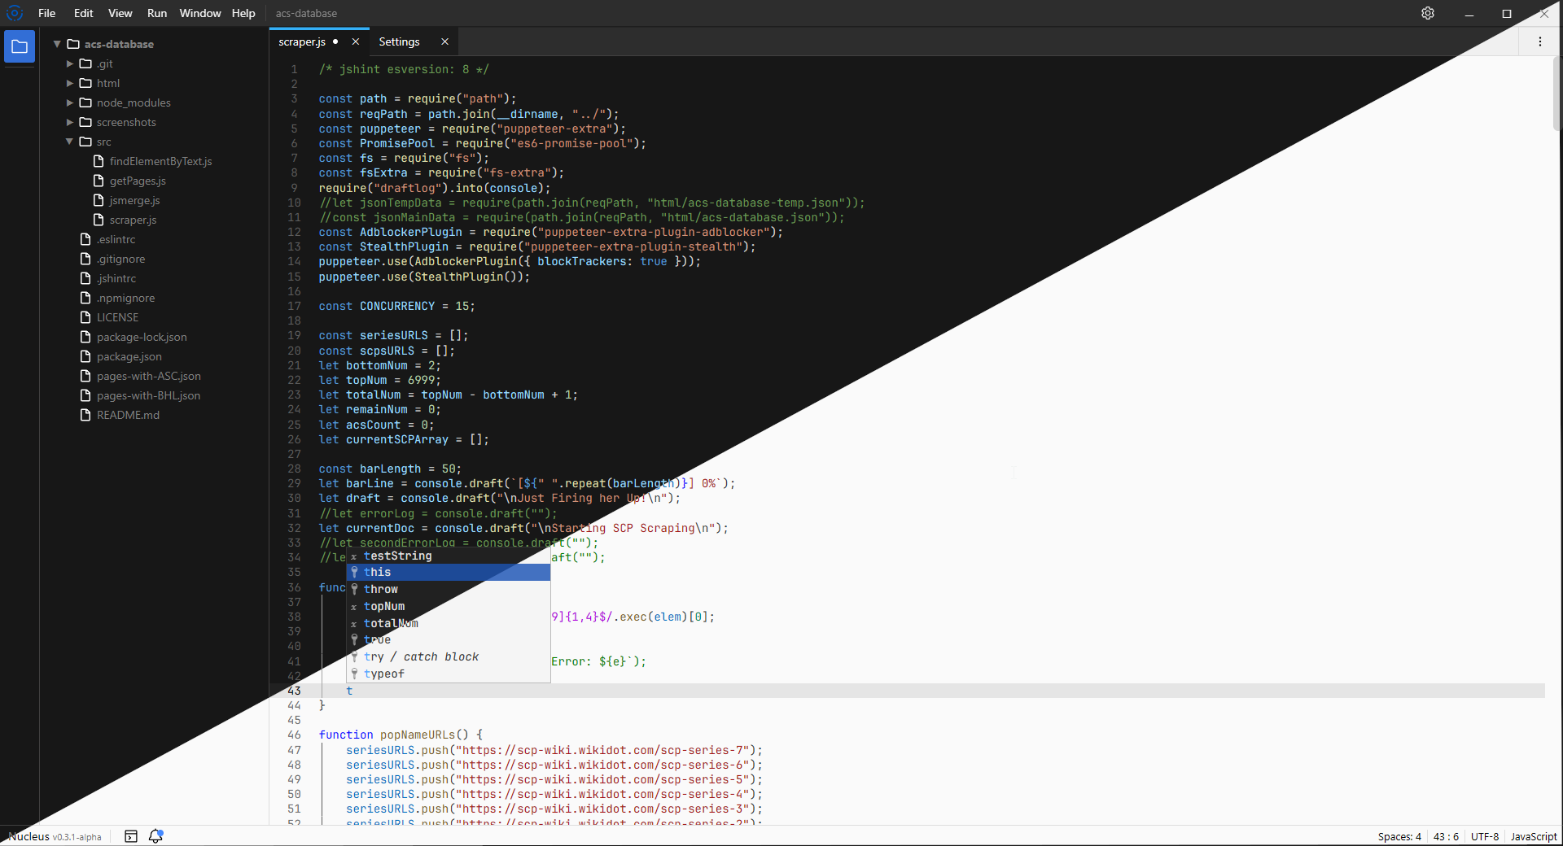Collapse the acs-database root folder

57,44
